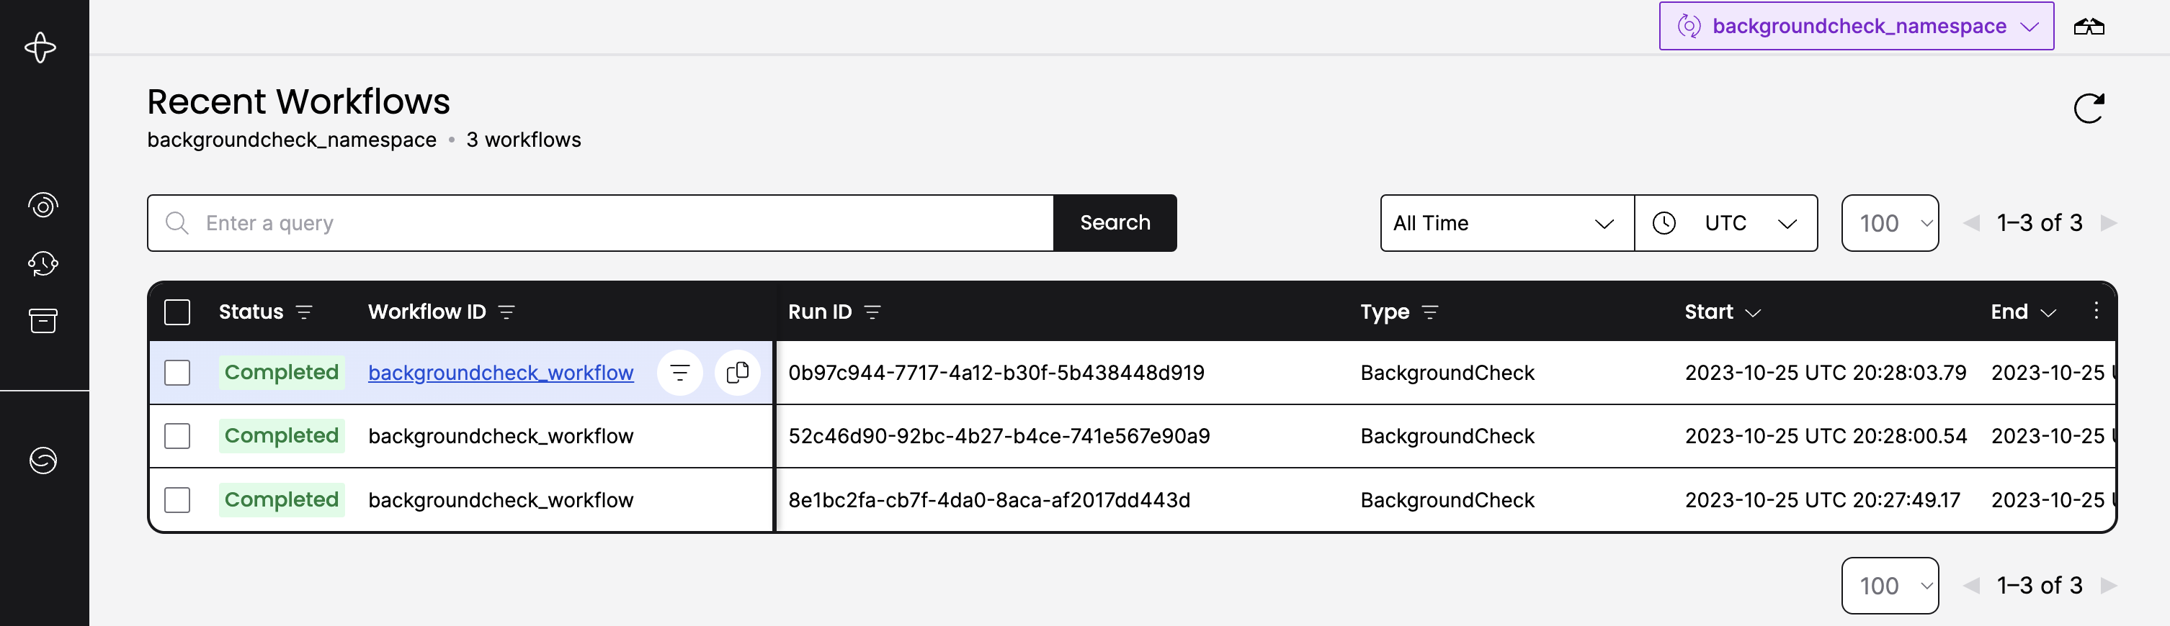
Task: Open the UTC timezone dropdown
Action: (1726, 223)
